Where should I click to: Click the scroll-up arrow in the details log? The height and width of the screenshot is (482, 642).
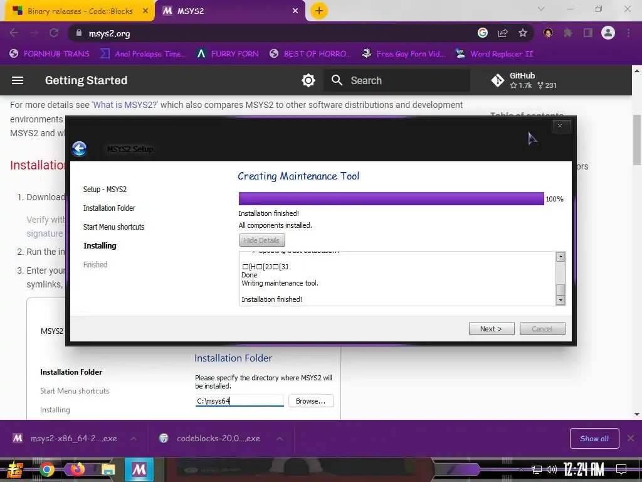point(560,257)
